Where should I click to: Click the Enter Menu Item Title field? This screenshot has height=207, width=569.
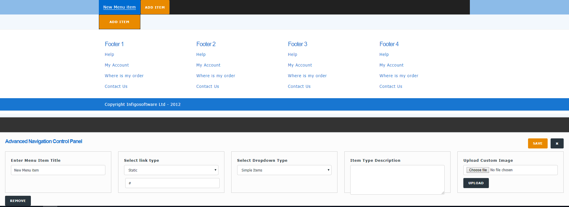pyautogui.click(x=58, y=170)
